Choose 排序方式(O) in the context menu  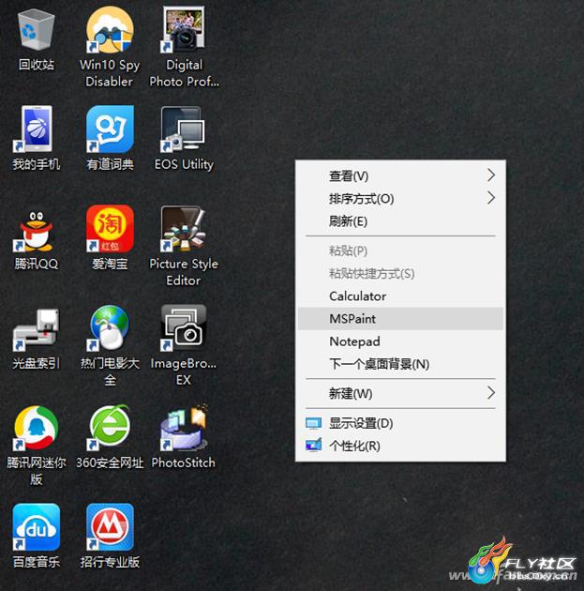tap(400, 198)
